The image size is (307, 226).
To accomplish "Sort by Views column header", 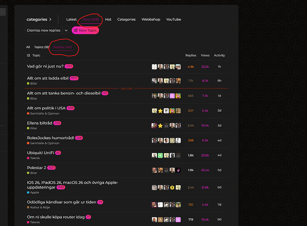I will click(205, 56).
